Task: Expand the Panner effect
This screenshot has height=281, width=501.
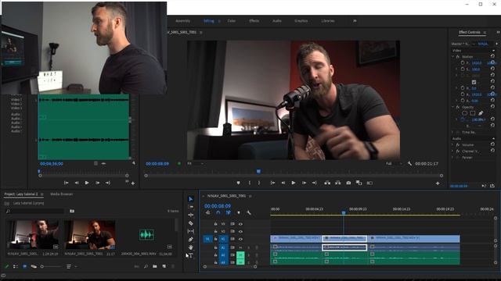Action: [452, 158]
